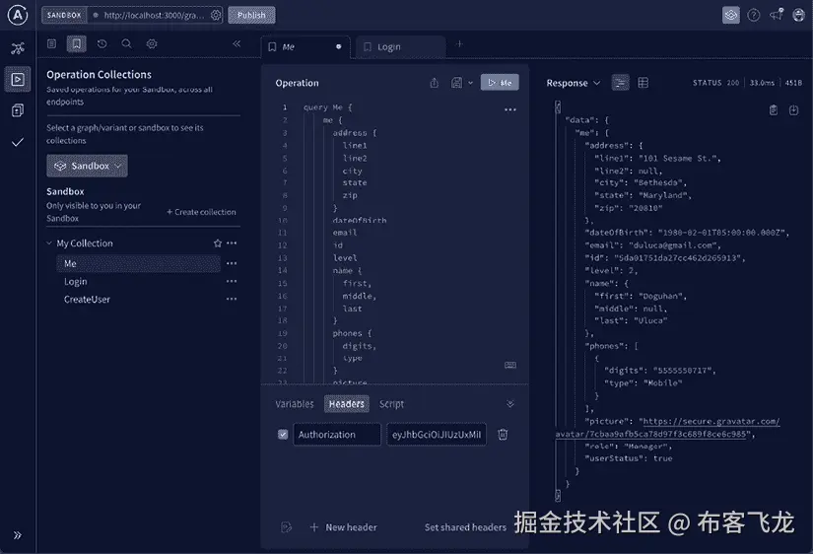The height and width of the screenshot is (554, 813).
Task: Copy the response to clipboard
Action: (x=773, y=110)
